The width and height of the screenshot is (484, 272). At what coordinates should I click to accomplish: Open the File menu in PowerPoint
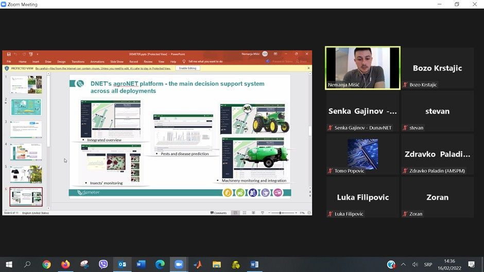tap(9, 62)
